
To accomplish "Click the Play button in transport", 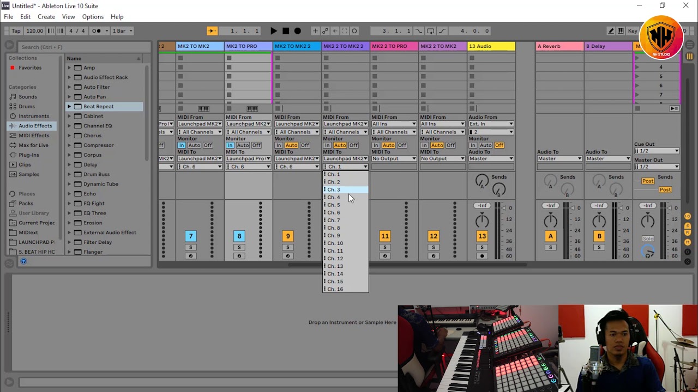I will pyautogui.click(x=274, y=31).
